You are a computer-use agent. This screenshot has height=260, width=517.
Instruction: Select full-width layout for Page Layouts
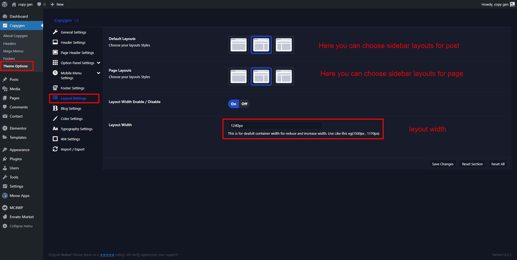[x=239, y=76]
